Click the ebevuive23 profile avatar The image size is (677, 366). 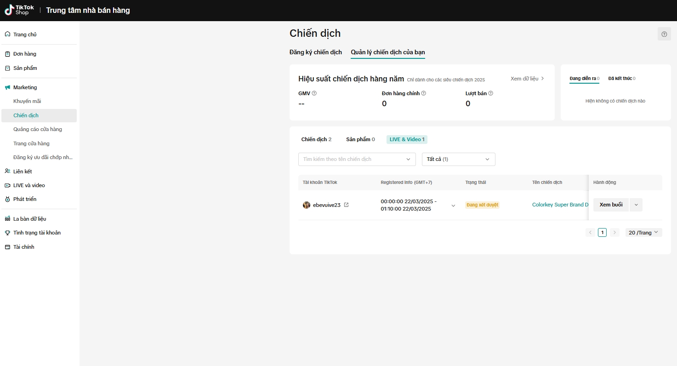[307, 205]
